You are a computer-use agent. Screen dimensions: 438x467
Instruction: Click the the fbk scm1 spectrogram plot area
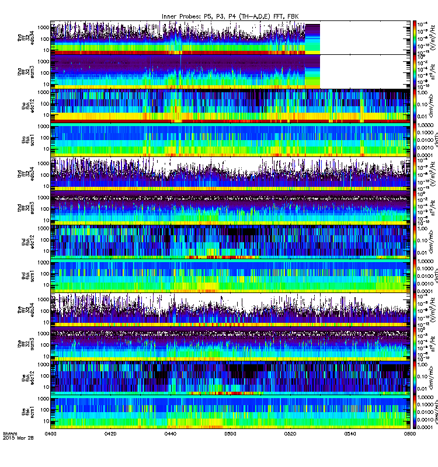pyautogui.click(x=230, y=412)
